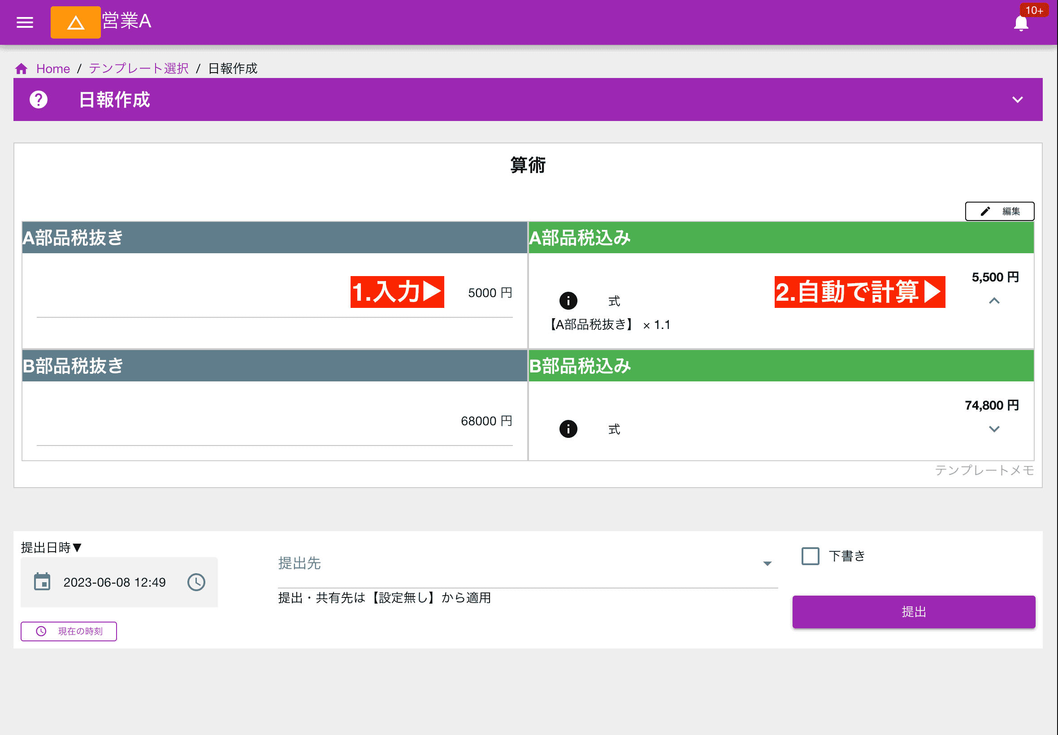Click the clock icon beside 2023-06-08 12:49
The image size is (1058, 735).
click(196, 582)
